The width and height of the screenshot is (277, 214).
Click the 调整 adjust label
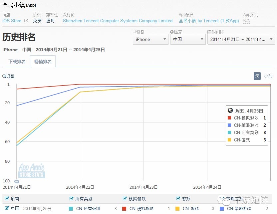(10, 76)
